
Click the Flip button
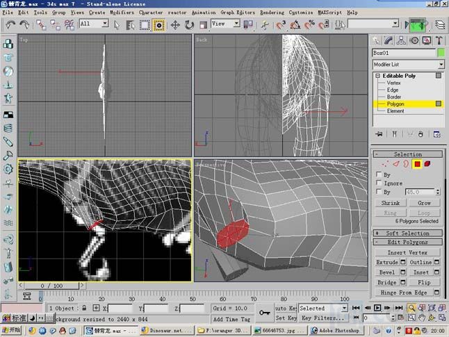click(x=424, y=282)
